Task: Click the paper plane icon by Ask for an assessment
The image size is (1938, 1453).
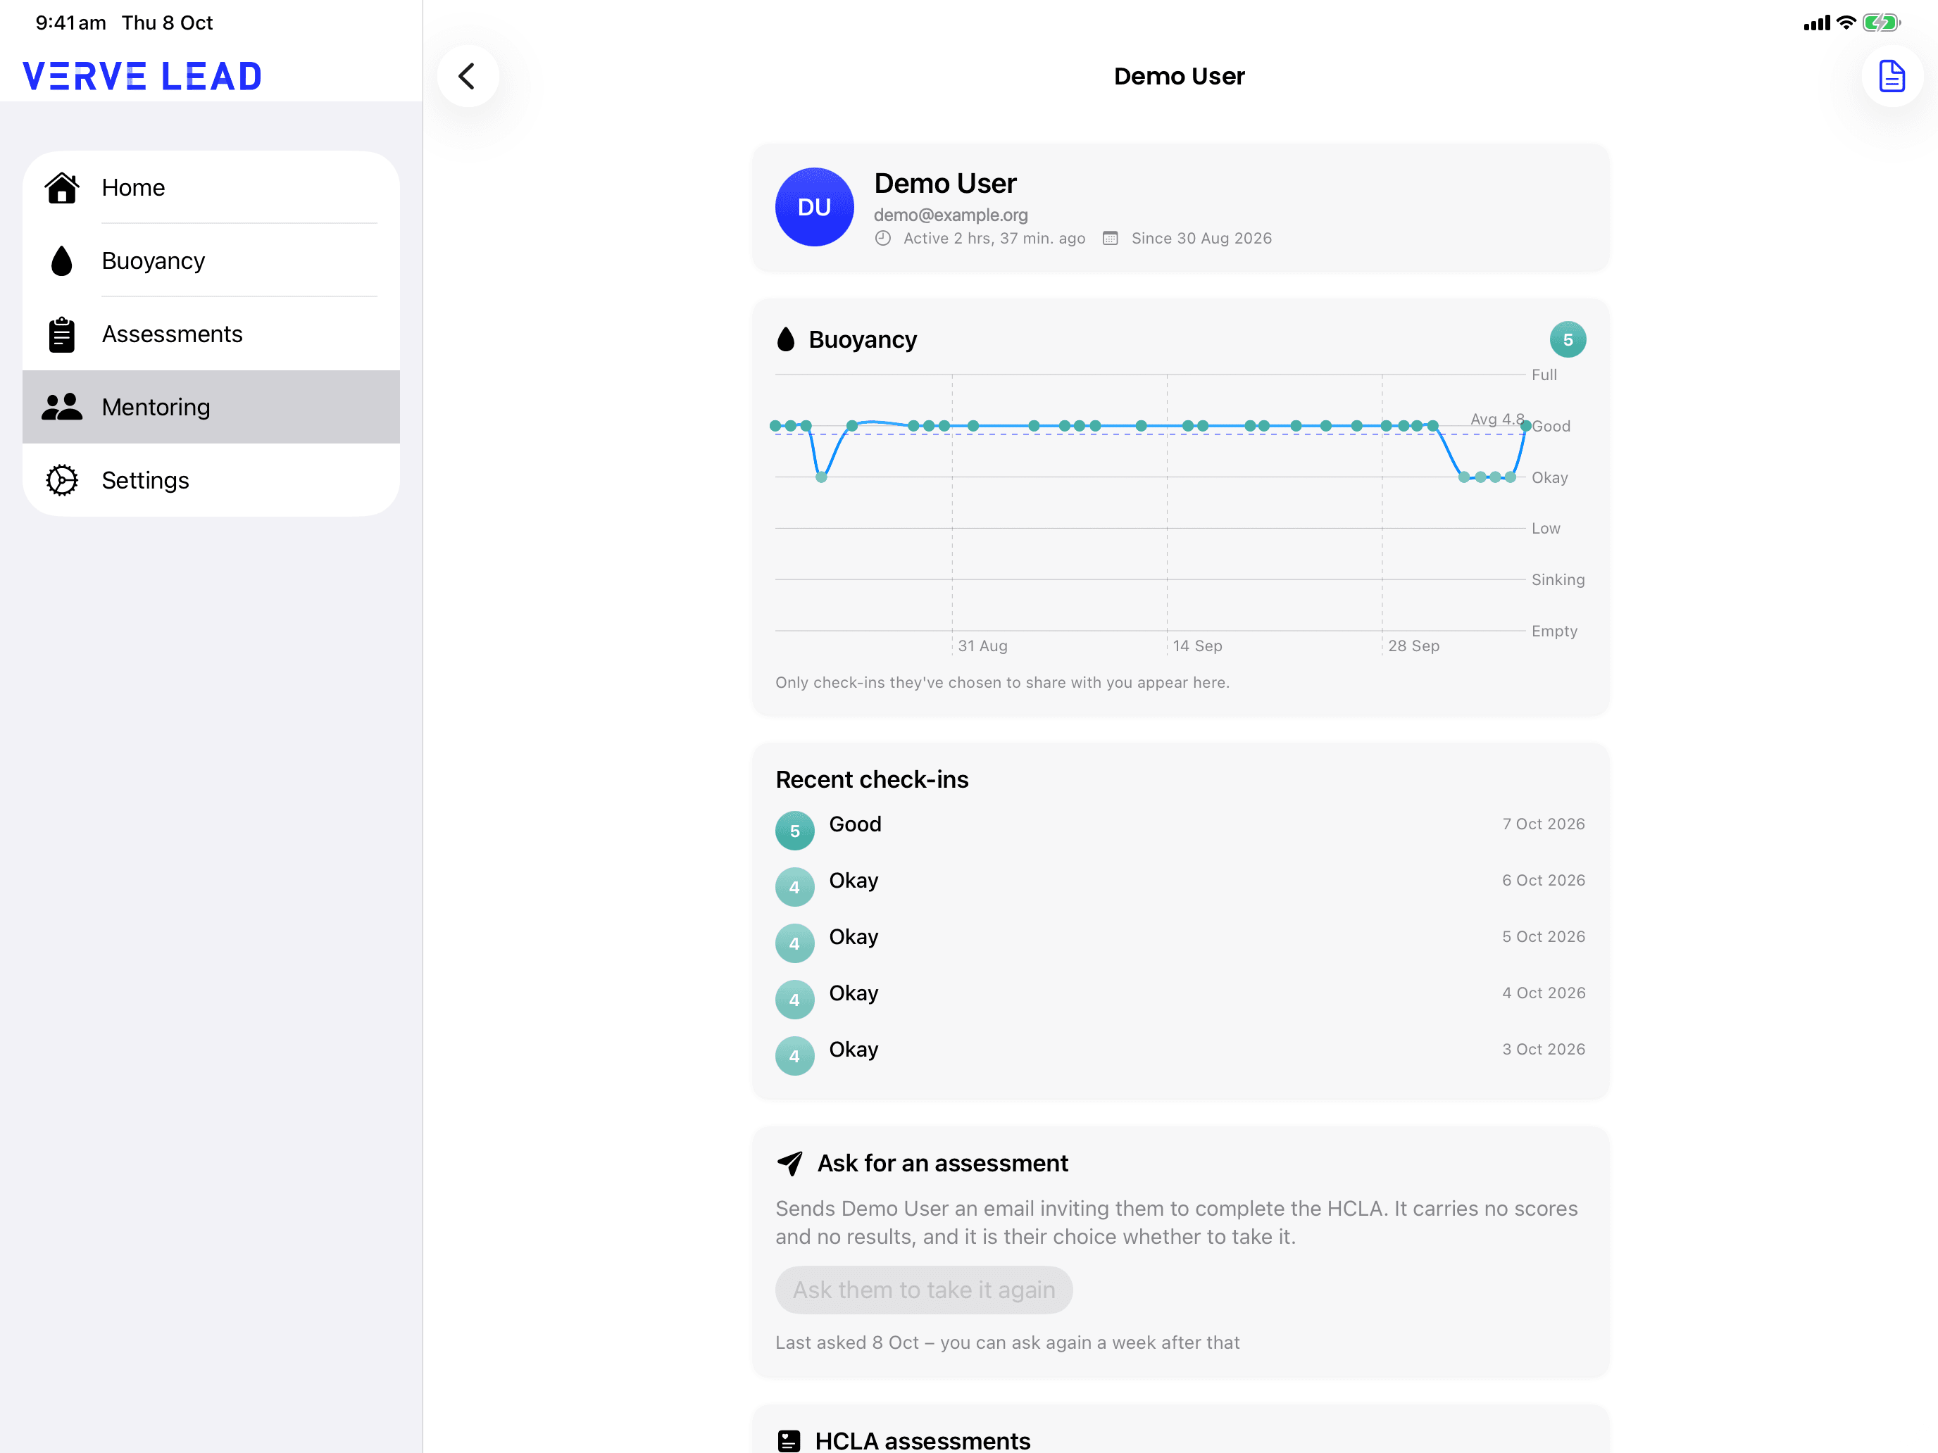Action: click(x=789, y=1163)
